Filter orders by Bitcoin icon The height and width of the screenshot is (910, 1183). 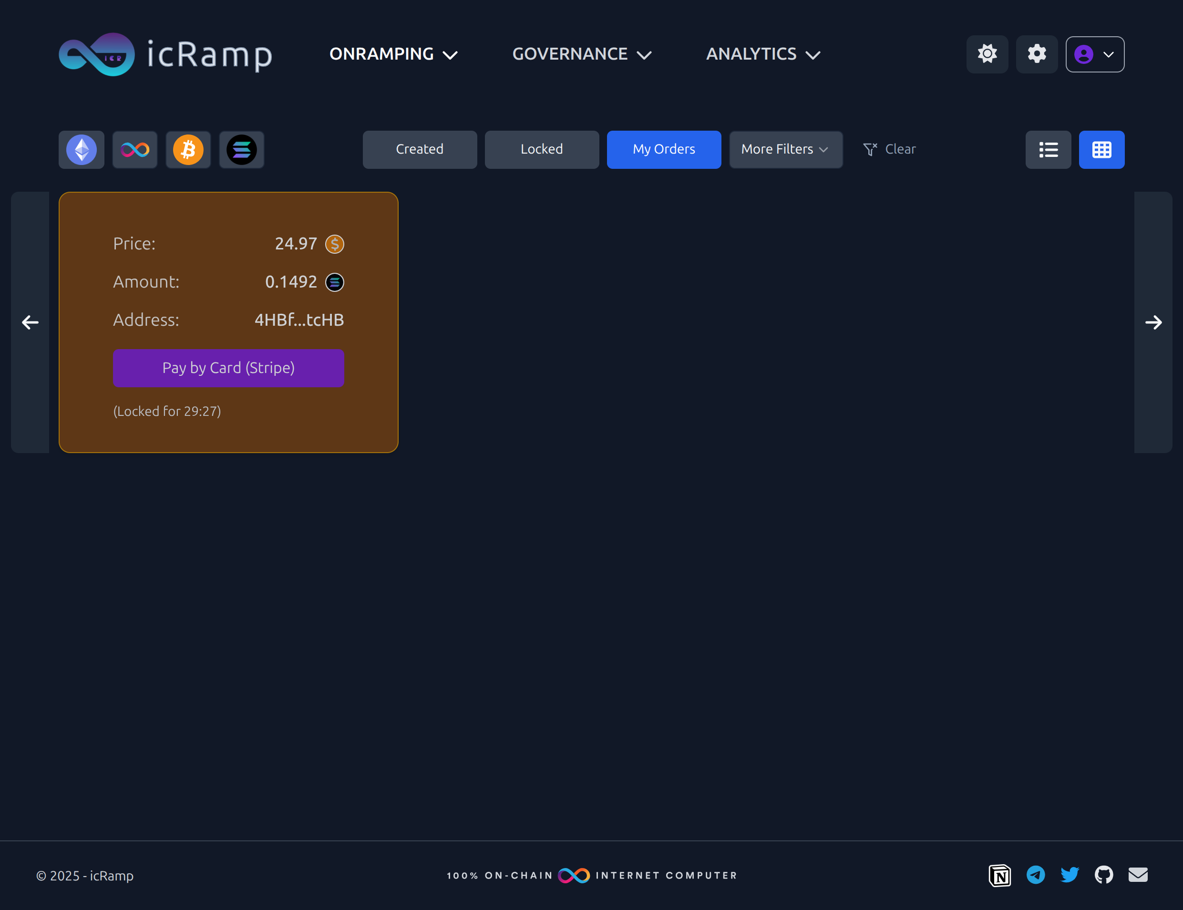(x=188, y=149)
